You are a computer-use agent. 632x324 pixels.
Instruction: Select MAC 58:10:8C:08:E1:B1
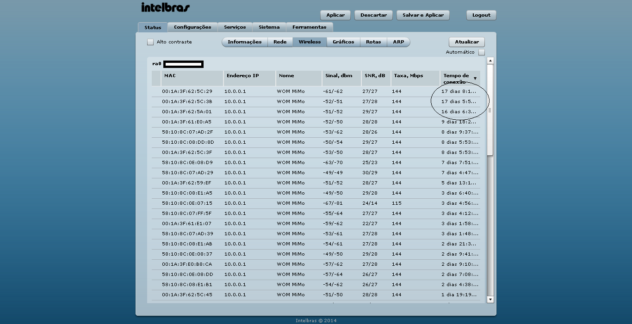[x=187, y=285]
